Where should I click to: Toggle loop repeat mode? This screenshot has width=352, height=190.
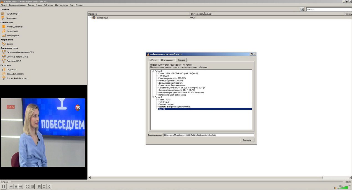coord(44,187)
